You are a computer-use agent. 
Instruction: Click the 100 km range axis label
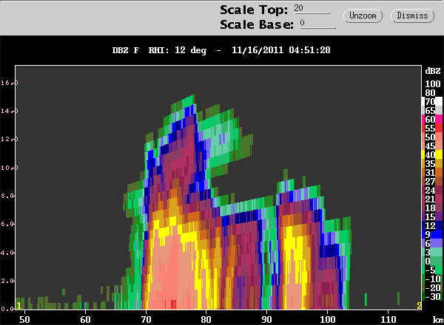(327, 320)
